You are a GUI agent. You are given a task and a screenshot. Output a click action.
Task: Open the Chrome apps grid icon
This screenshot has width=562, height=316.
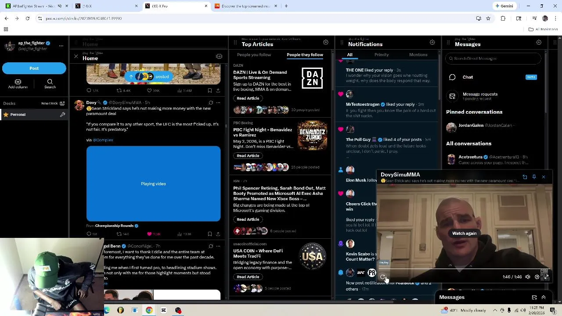point(6,29)
